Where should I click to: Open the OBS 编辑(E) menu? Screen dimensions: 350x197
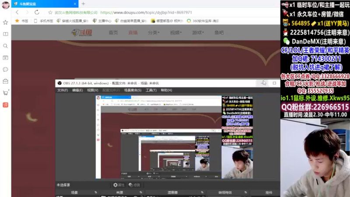[x=77, y=90]
